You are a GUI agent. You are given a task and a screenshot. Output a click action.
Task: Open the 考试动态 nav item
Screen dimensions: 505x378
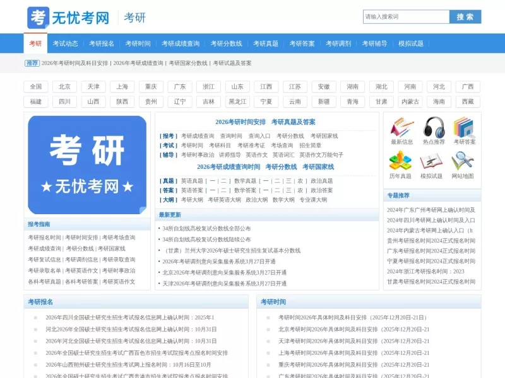tap(66, 43)
